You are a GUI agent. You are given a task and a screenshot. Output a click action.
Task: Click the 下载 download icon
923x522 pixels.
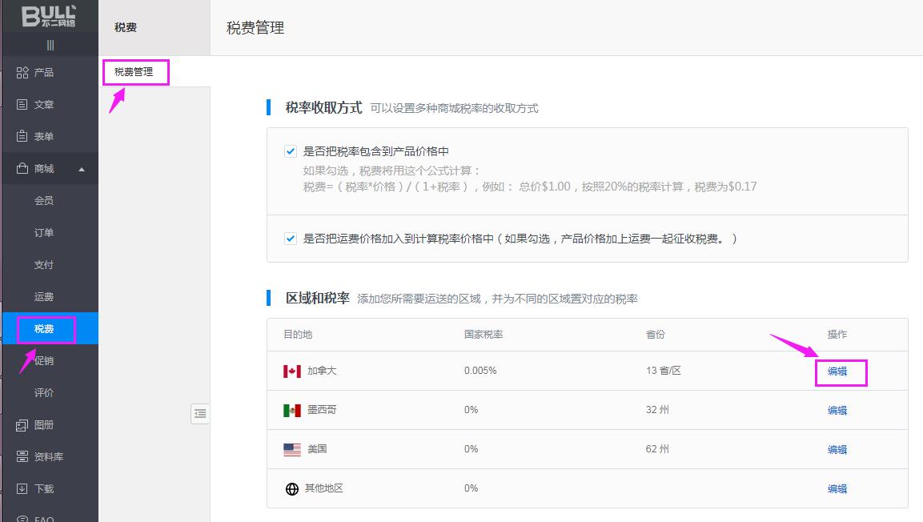(22, 489)
